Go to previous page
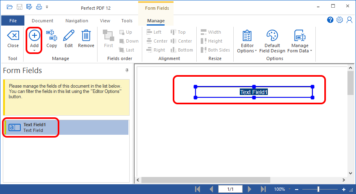The height and width of the screenshot is (194, 356). click(x=211, y=189)
